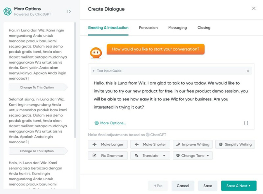Switch to the Messaging tab
This screenshot has width=263, height=194.
[x=177, y=28]
